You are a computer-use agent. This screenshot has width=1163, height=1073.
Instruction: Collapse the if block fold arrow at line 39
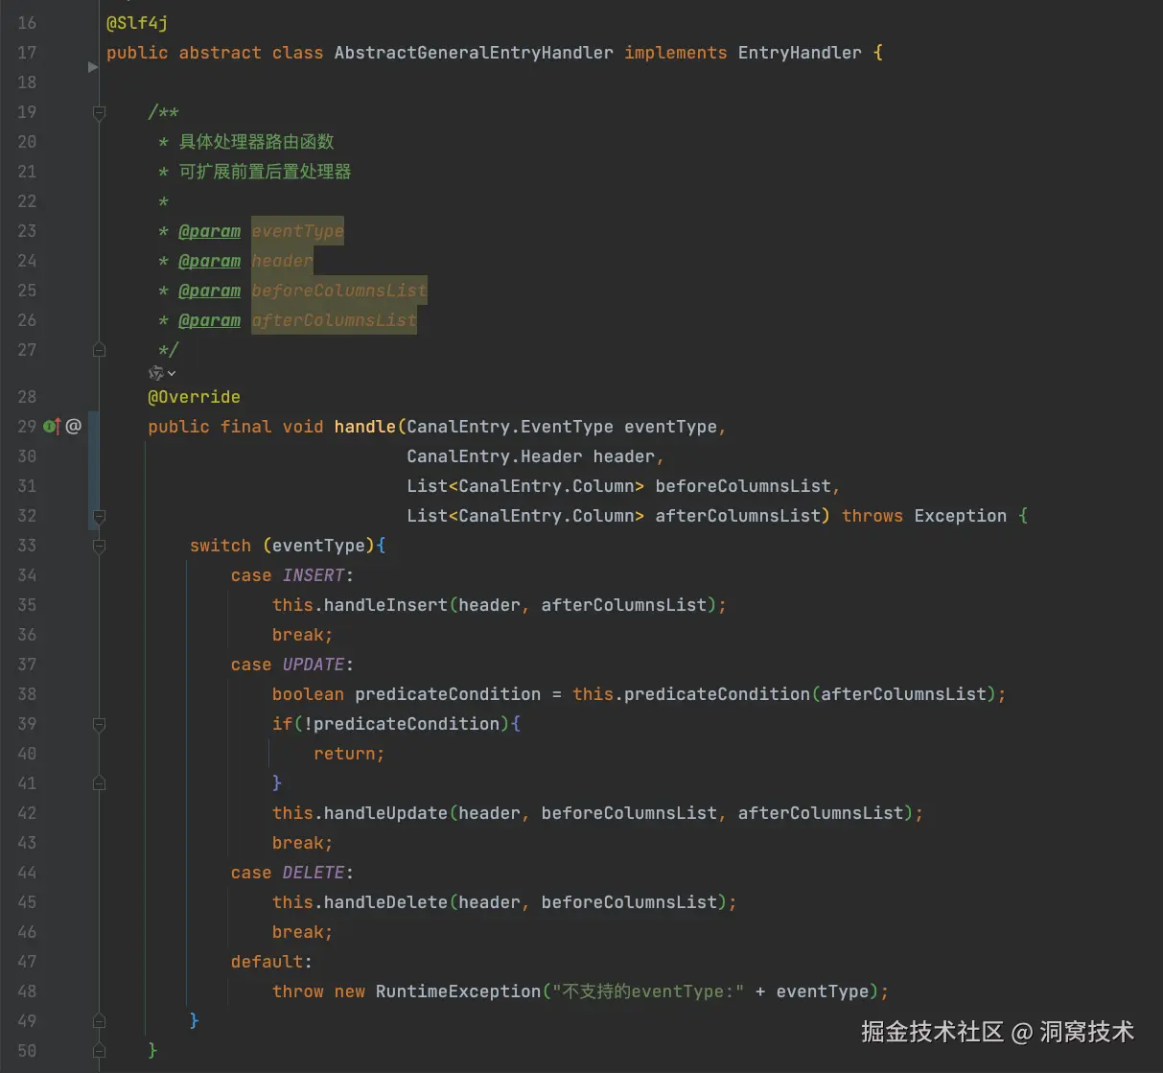point(99,724)
